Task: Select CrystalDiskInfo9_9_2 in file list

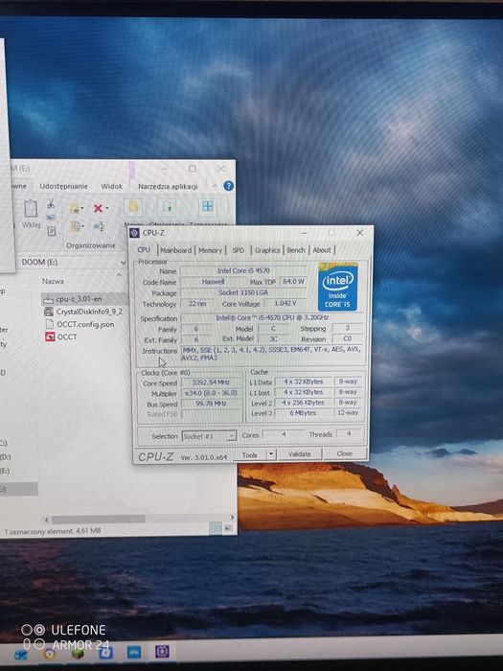Action: [84, 312]
